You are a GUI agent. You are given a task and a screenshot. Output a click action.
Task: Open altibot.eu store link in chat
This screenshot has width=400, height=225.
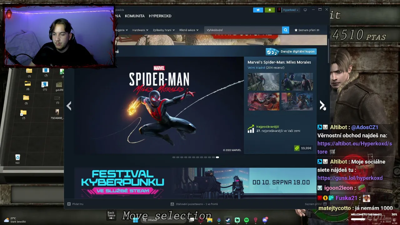pyautogui.click(x=355, y=147)
